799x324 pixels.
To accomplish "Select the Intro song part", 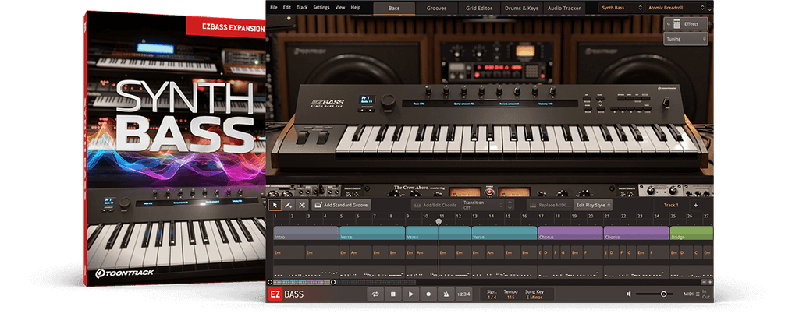I will pyautogui.click(x=306, y=233).
